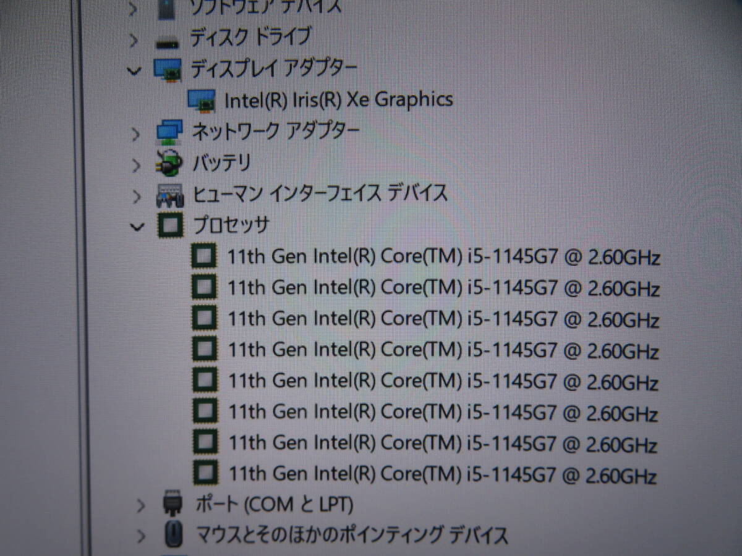Viewport: 742px width, 556px height.
Task: Select first 11th Gen Intel Core i5-1145G7 text
Action: tap(443, 256)
